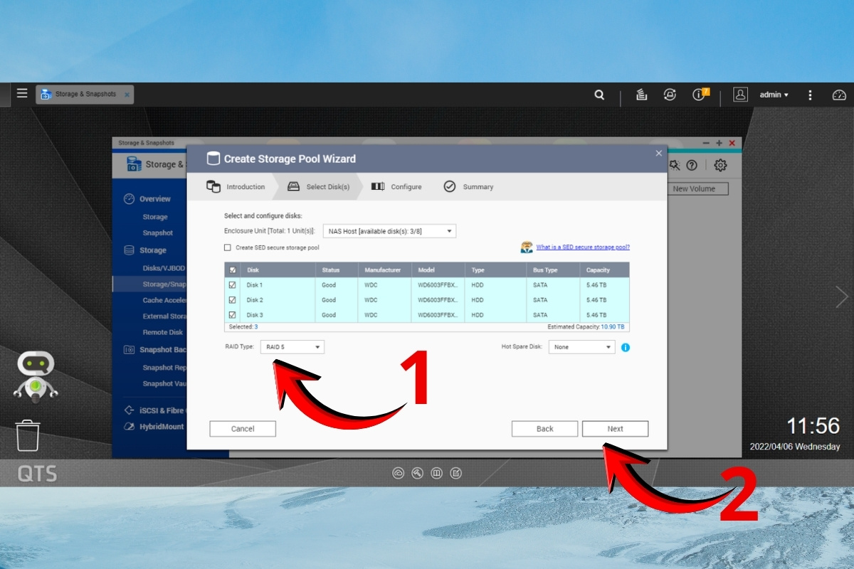Viewport: 854px width, 569px height.
Task: Click the third round icon in bottom dock
Action: point(437,473)
